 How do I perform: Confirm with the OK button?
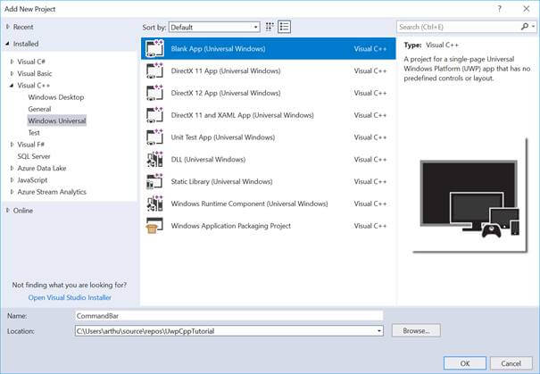(465, 363)
